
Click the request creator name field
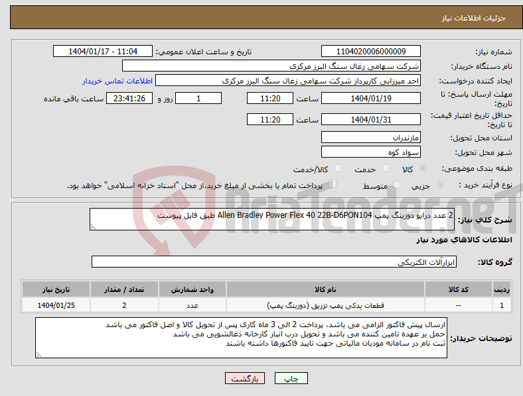coord(288,81)
